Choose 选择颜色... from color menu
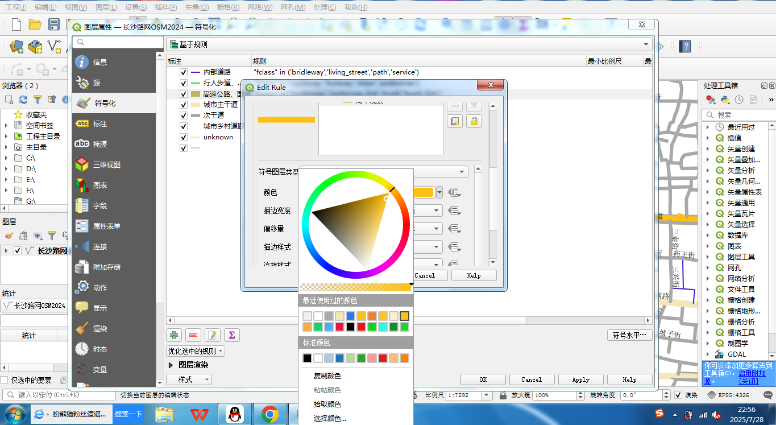The width and height of the screenshot is (776, 425). [x=330, y=419]
